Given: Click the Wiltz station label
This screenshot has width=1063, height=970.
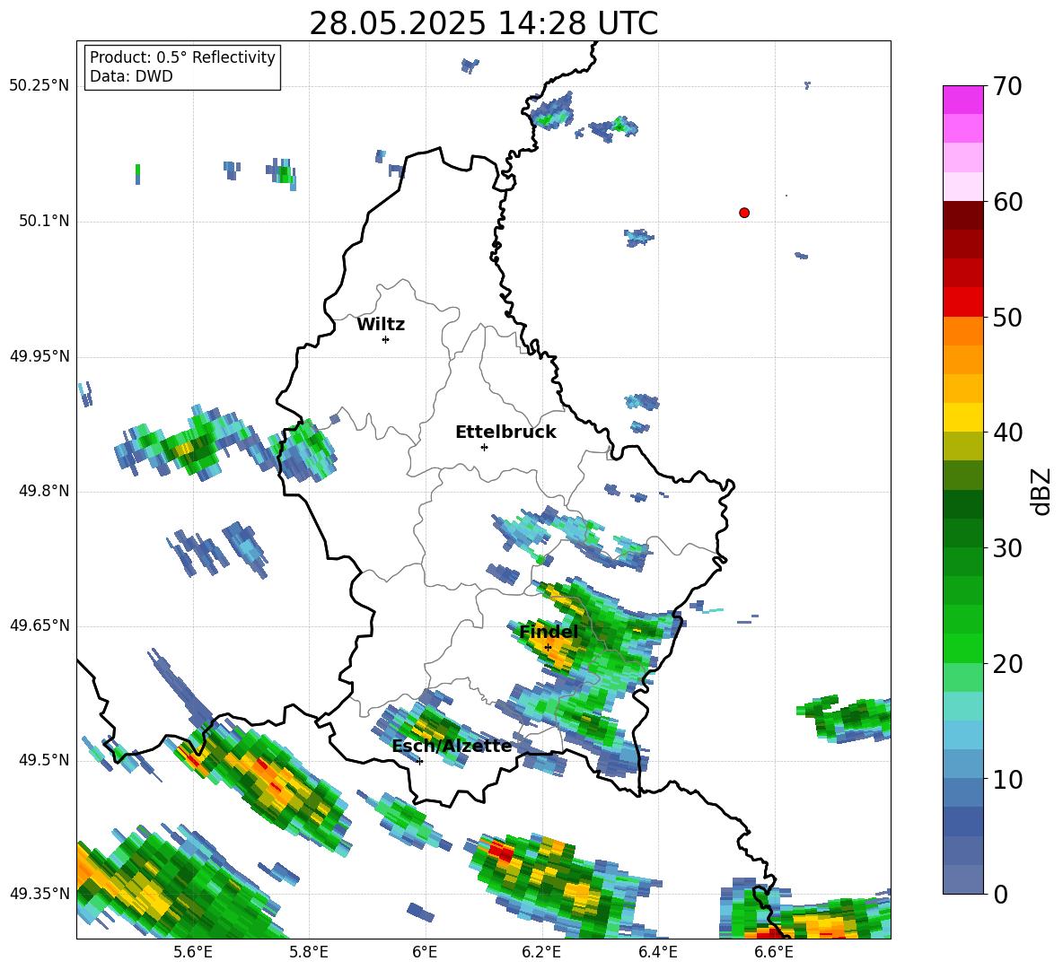Looking at the screenshot, I should coord(381,325).
